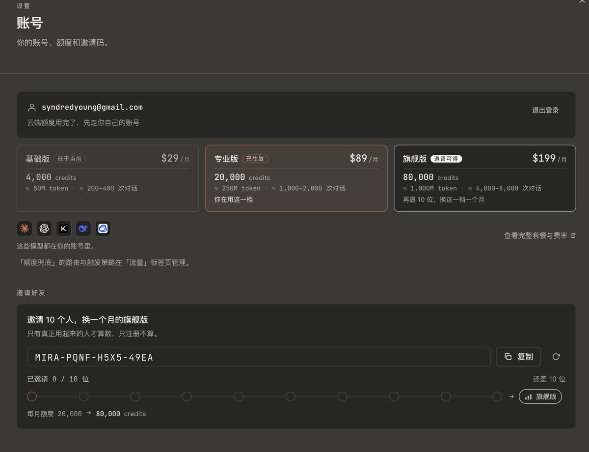Click the first orange invite progress dot
The height and width of the screenshot is (452, 589).
(32, 396)
